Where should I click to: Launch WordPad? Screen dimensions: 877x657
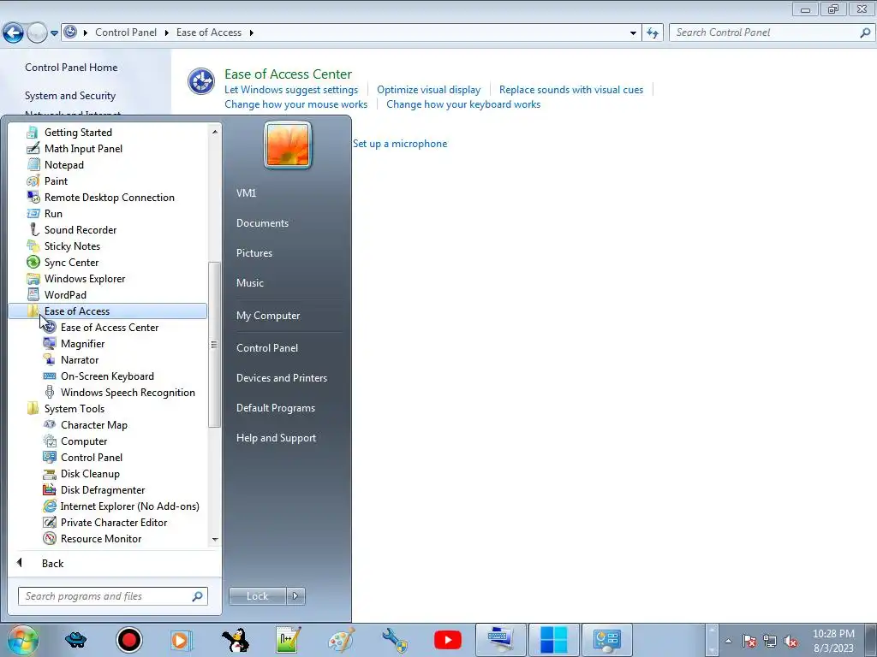[x=65, y=294]
